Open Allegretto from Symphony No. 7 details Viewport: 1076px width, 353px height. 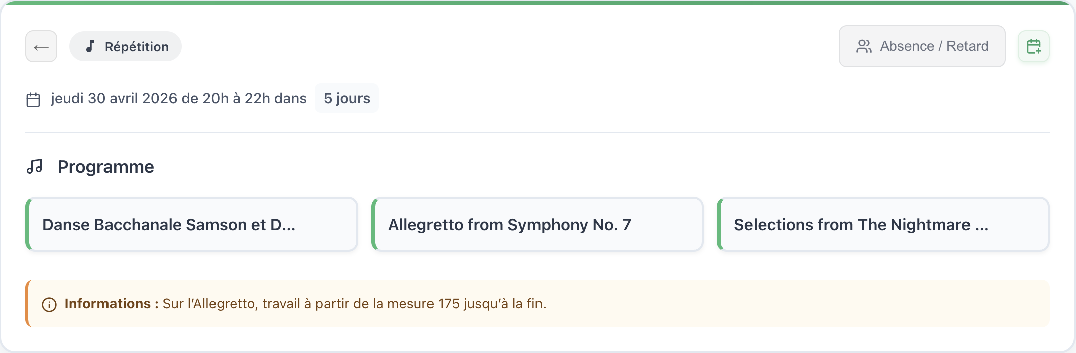[x=537, y=224]
